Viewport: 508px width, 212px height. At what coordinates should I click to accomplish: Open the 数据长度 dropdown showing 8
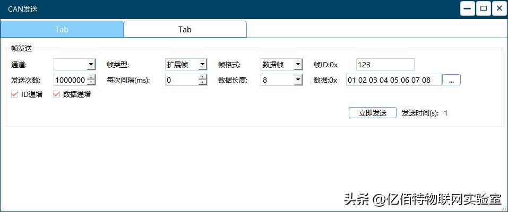298,80
